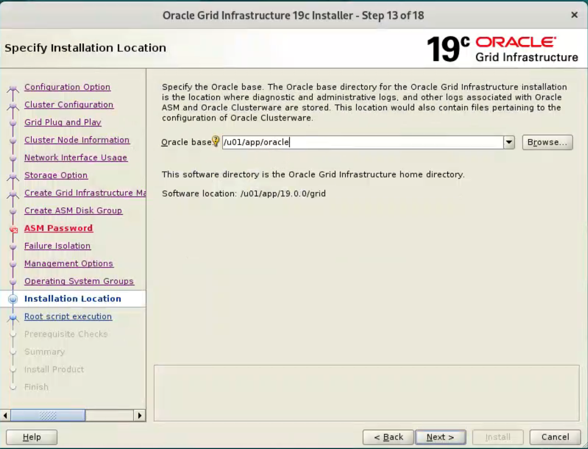
Task: Go to the Configuration Option step
Action: (x=67, y=87)
